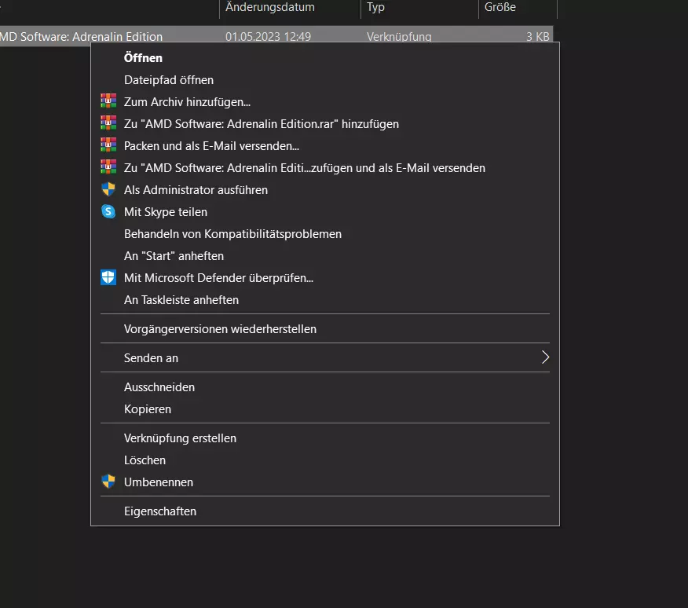Choose "Öffnen" from the context menu
Viewport: 688px width, 608px height.
[325, 58]
